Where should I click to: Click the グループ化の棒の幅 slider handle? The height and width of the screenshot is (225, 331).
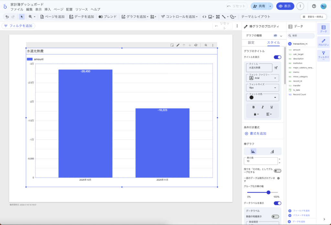[268, 192]
